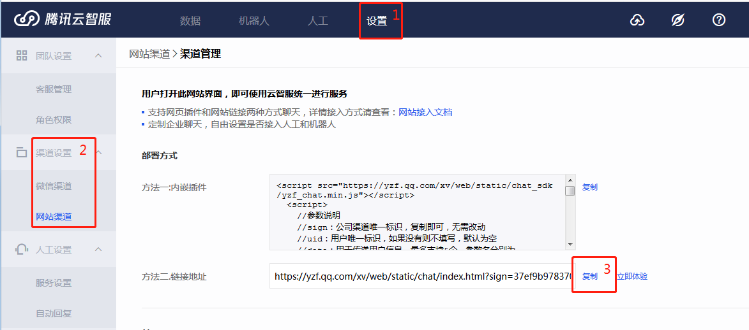
Task: Click the 团队设置 section header
Action: pyautogui.click(x=58, y=56)
